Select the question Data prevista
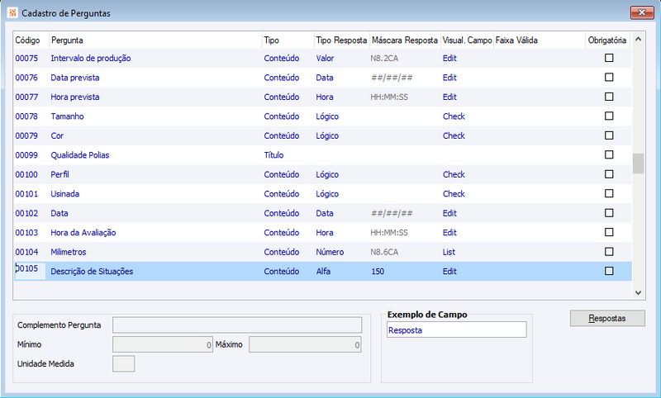The height and width of the screenshot is (398, 661). pyautogui.click(x=75, y=78)
